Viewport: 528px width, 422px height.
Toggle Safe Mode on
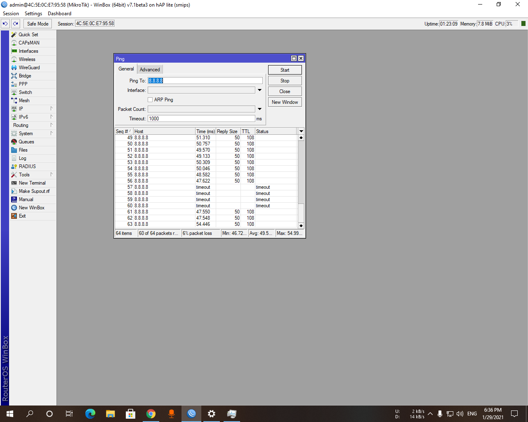[37, 23]
